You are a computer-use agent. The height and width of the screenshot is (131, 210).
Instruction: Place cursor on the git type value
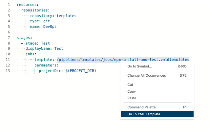[x=47, y=21]
